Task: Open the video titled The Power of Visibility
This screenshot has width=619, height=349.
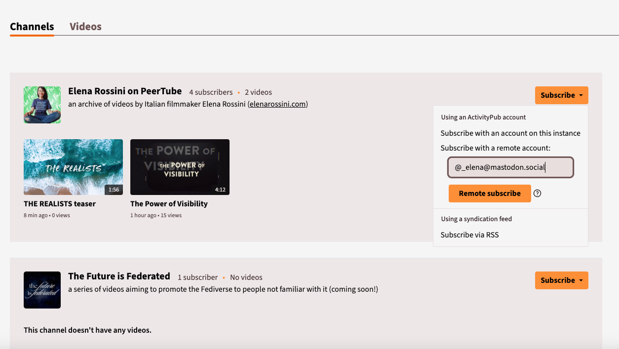Action: [168, 203]
